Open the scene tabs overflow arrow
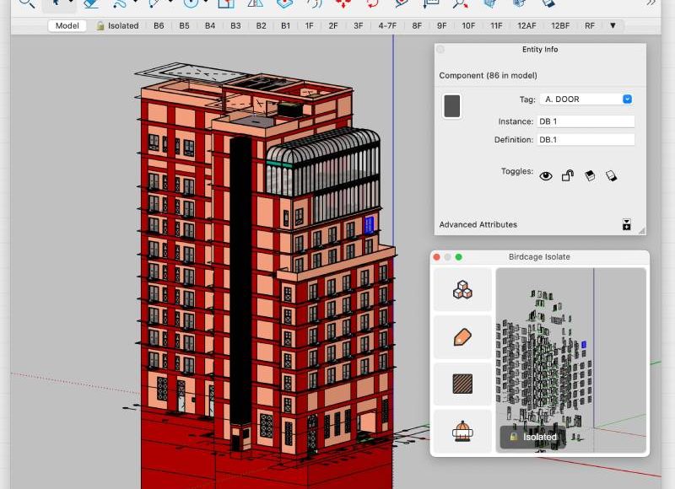This screenshot has height=489, width=675. [x=613, y=26]
